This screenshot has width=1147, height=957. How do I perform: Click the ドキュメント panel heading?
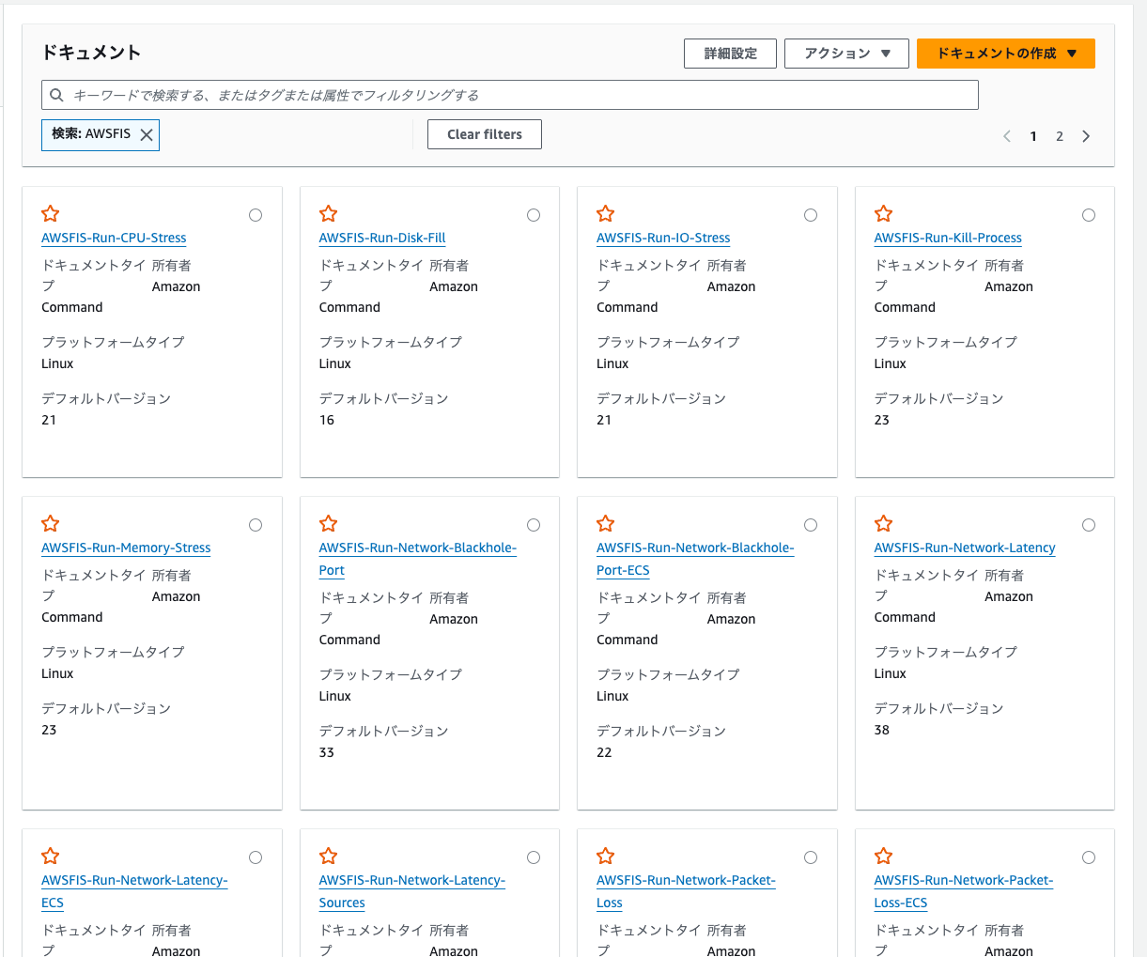(91, 53)
